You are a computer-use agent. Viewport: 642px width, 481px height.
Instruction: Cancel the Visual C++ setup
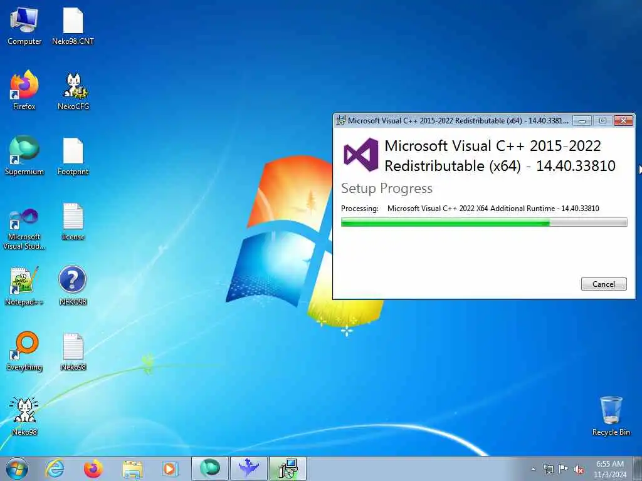point(604,284)
